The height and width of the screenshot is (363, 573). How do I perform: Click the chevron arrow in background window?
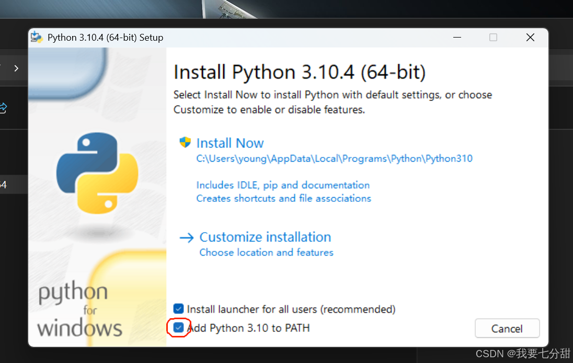(x=16, y=68)
